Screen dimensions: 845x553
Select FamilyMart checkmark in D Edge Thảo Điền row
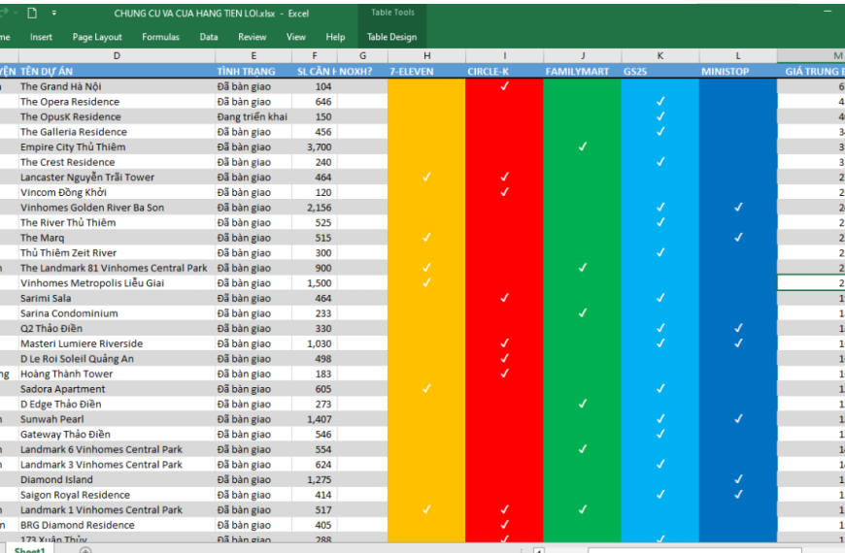583,404
